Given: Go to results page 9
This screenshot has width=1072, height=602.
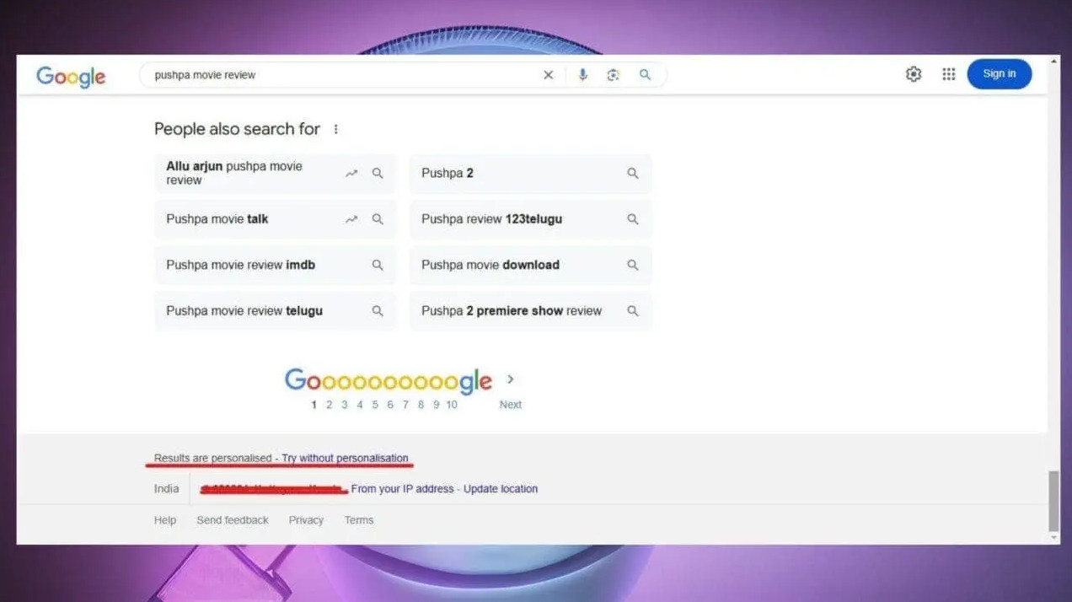Looking at the screenshot, I should pyautogui.click(x=436, y=405).
